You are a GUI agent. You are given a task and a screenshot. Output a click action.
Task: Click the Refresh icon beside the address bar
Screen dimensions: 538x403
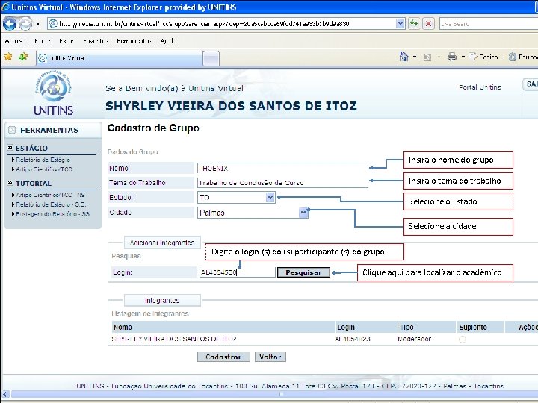(x=414, y=24)
